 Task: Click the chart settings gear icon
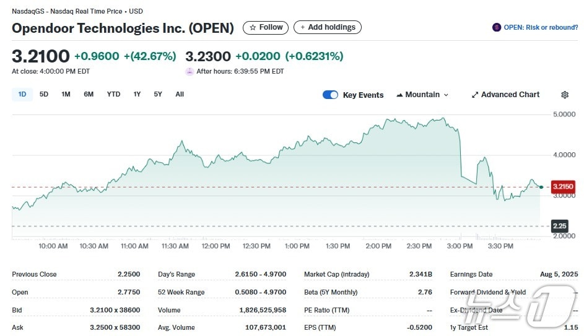[564, 95]
